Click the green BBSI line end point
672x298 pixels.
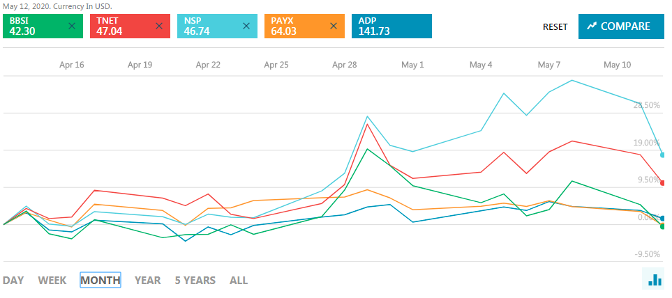click(x=662, y=226)
